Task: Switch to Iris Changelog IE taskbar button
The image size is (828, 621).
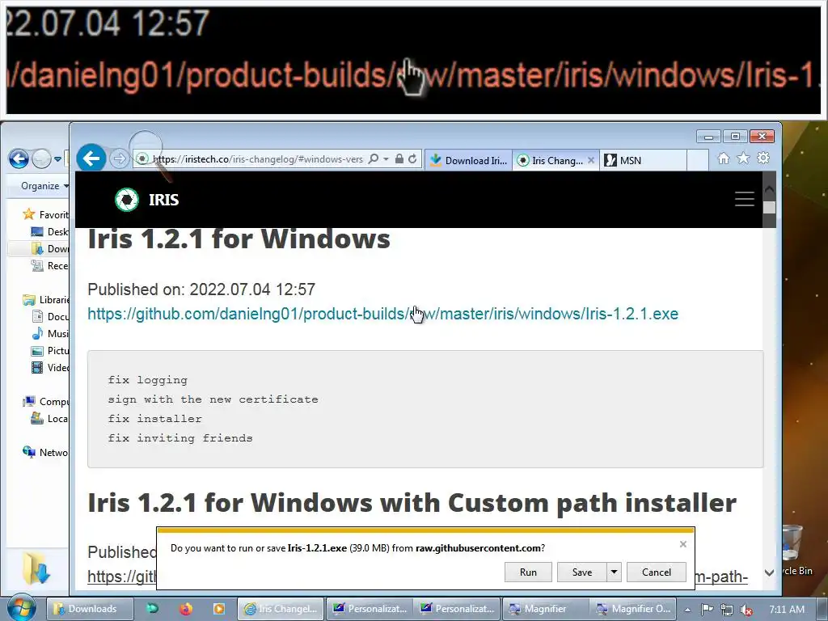Action: [x=281, y=609]
